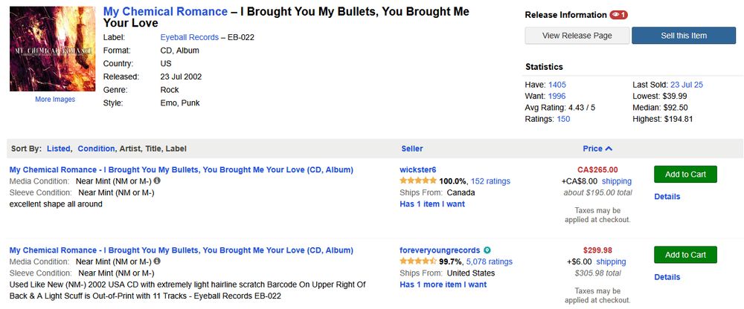
Task: Sort listings by Listed date
Action: click(58, 149)
